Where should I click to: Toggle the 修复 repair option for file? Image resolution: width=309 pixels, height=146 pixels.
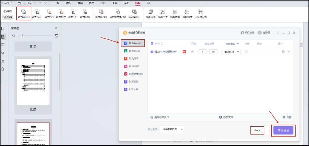246,52
